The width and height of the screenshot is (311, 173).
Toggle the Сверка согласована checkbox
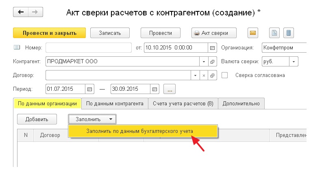click(224, 75)
